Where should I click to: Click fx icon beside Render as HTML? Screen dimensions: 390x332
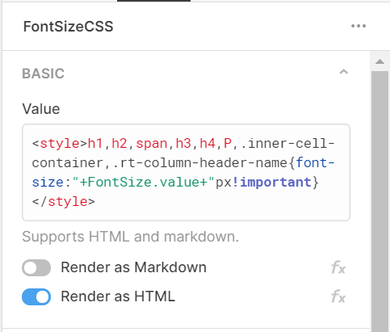click(338, 296)
